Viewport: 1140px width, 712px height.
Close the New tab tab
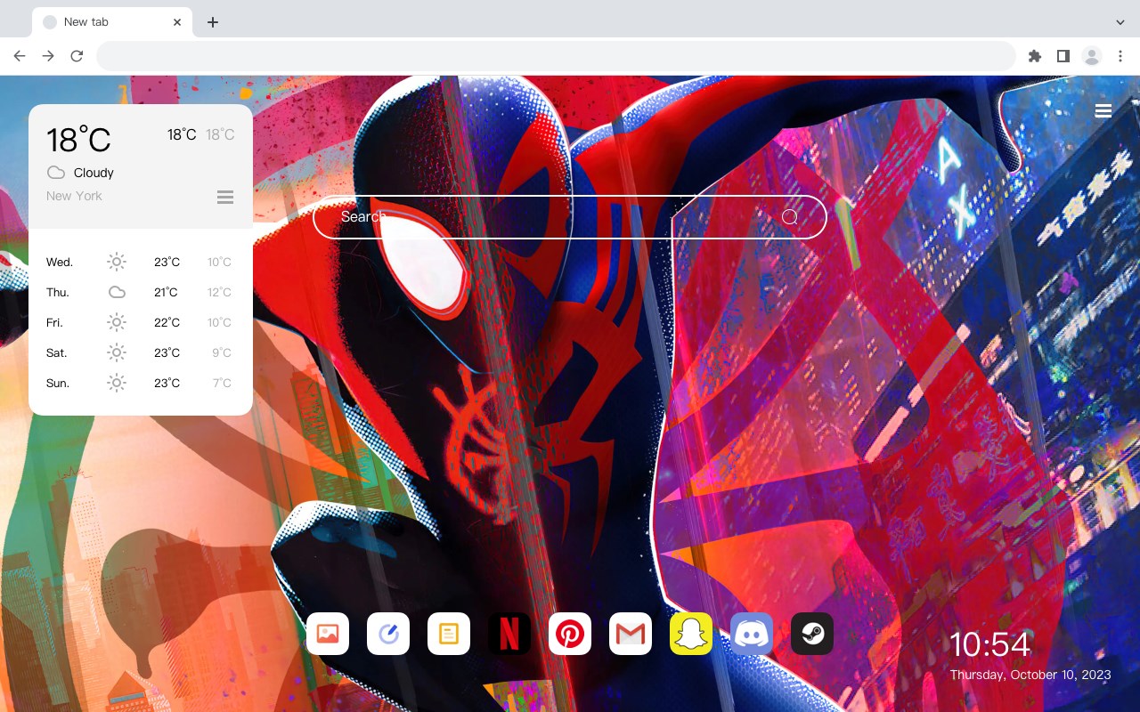click(178, 22)
